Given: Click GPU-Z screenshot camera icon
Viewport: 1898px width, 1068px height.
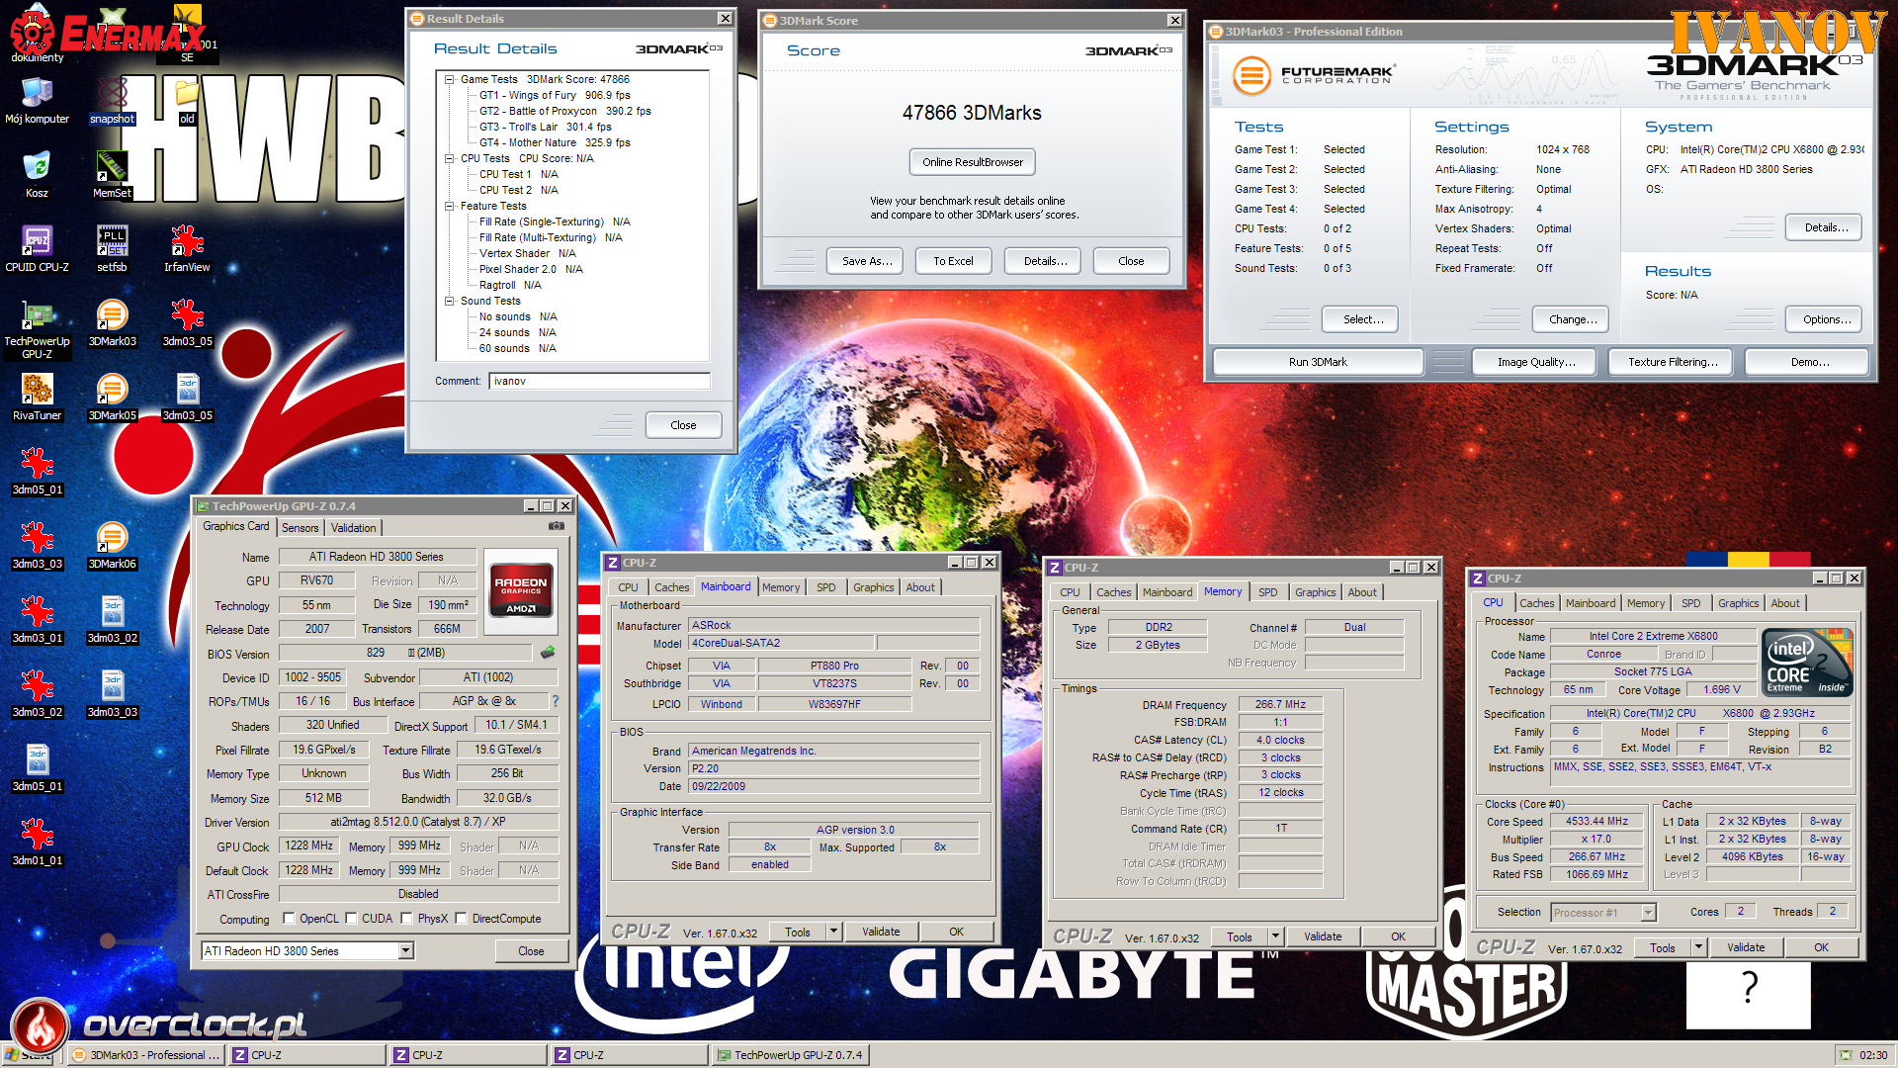Looking at the screenshot, I should pos(557,526).
